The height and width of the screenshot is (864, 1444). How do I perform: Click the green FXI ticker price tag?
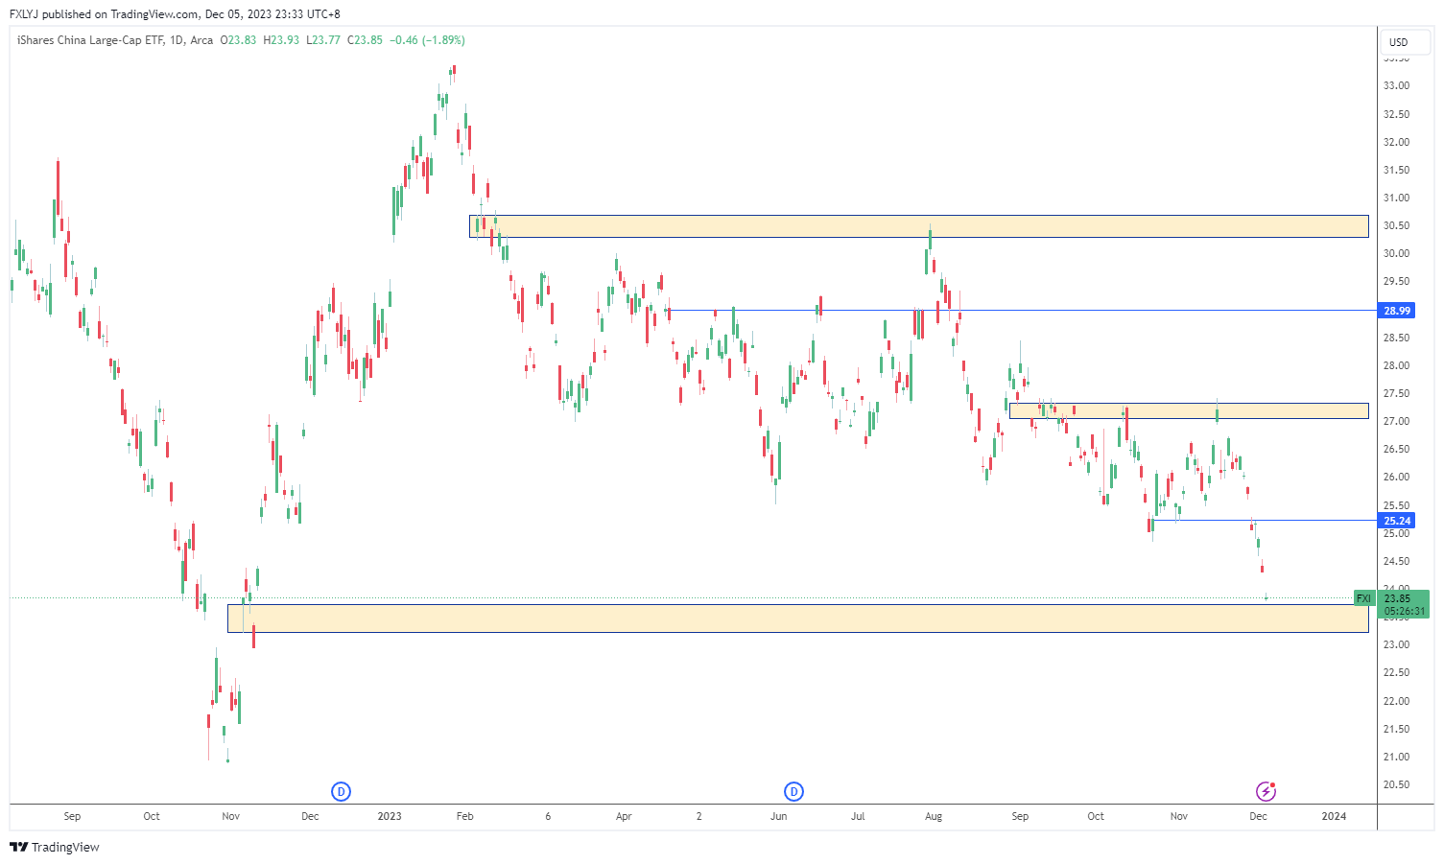click(1363, 598)
